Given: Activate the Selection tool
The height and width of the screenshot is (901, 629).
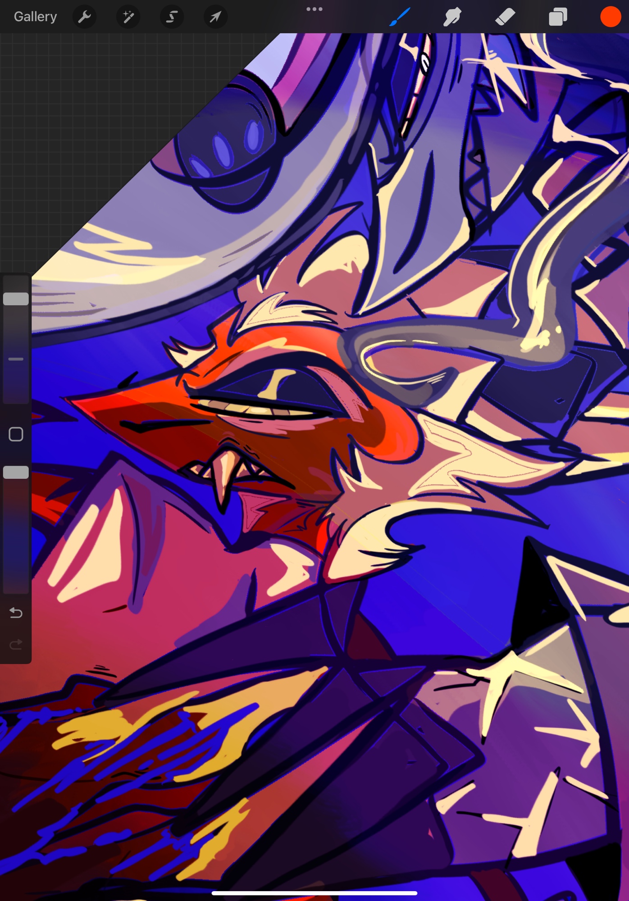Looking at the screenshot, I should 172,17.
